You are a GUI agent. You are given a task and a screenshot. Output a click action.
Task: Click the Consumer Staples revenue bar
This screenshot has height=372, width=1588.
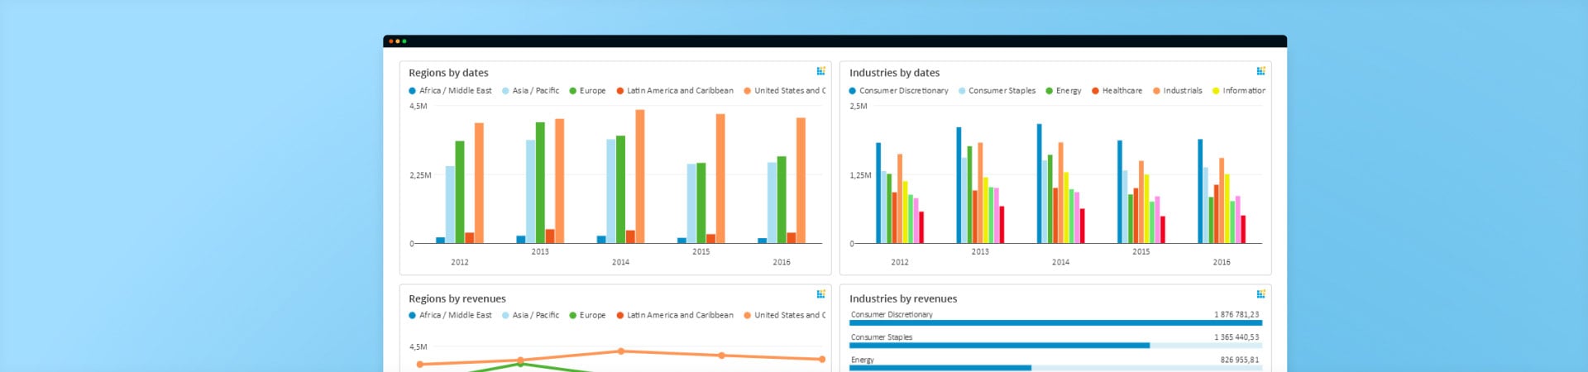click(999, 345)
